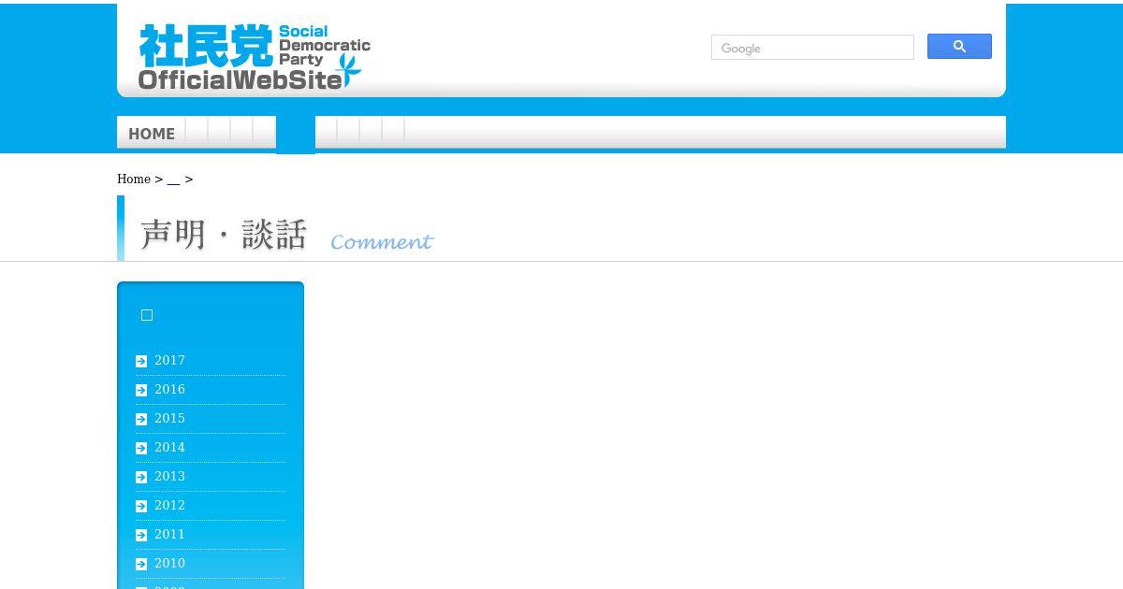The height and width of the screenshot is (589, 1123).
Task: Click the arrow icon beside 2016
Action: click(141, 390)
